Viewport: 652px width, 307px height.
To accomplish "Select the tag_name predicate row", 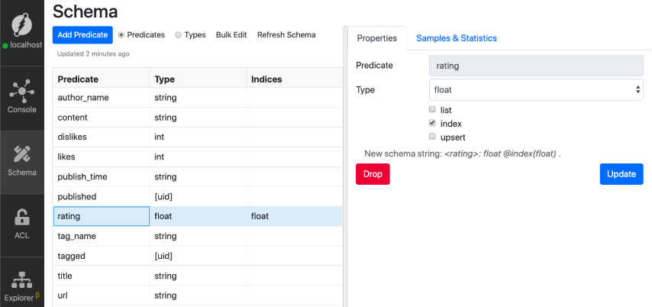I will point(198,236).
